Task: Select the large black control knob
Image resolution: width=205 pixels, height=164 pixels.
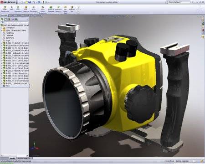Action: 140,104
